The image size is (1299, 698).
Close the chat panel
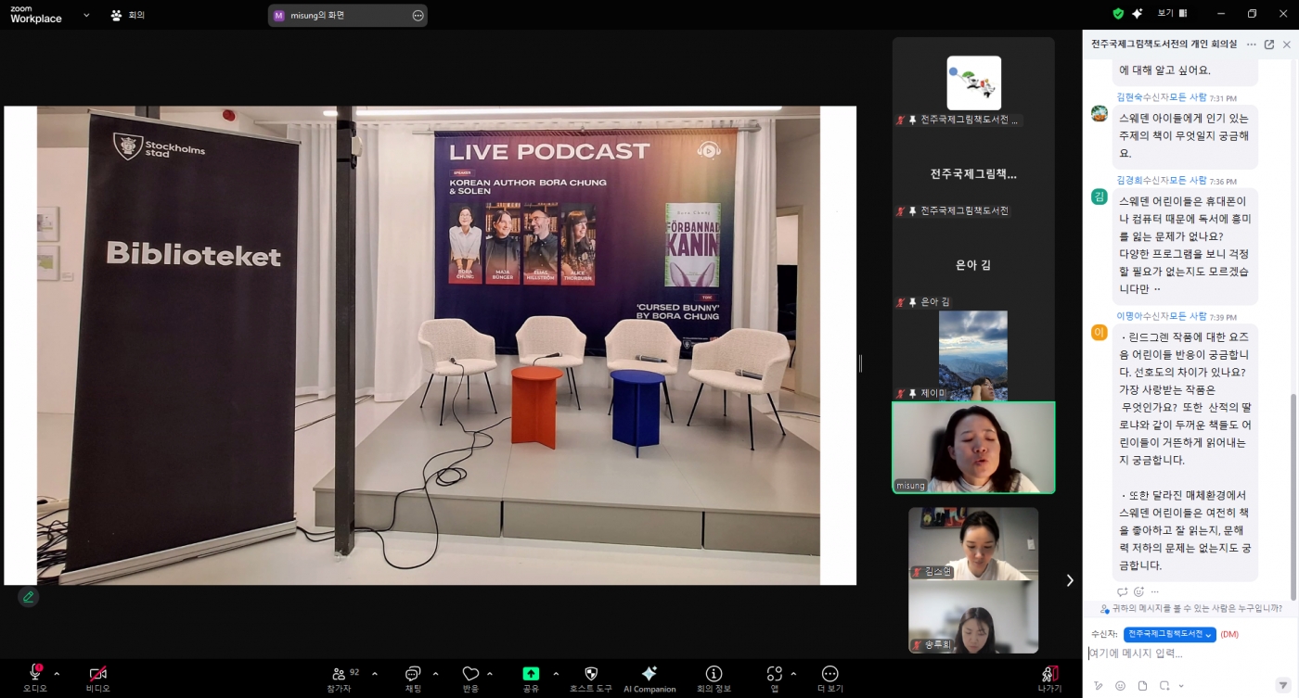1286,44
